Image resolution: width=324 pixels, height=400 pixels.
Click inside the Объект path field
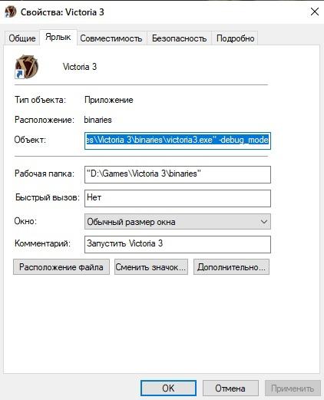(177, 140)
